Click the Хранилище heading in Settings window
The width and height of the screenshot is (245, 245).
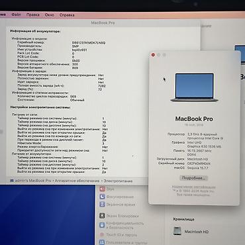pos(183,219)
